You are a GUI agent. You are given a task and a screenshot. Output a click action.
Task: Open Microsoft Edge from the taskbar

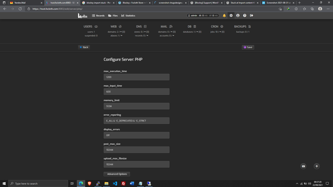81,183
